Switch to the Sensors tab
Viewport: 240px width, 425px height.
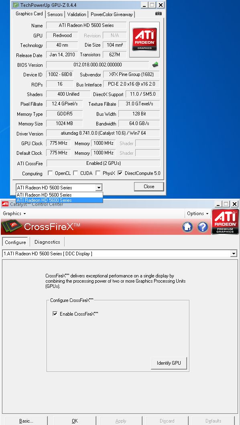point(55,14)
